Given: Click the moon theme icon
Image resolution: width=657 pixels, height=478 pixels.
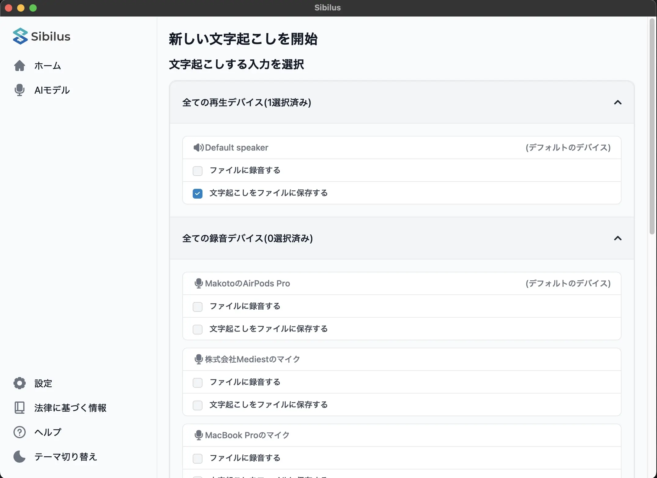Looking at the screenshot, I should [20, 457].
